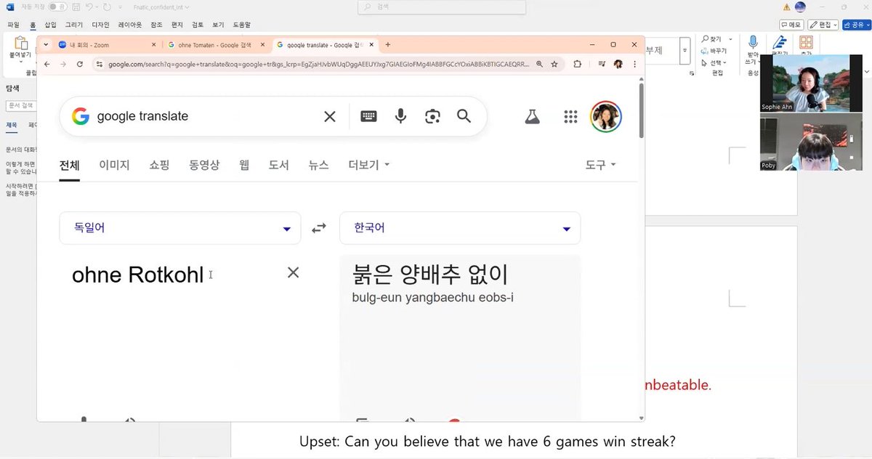Click the Google search field text
This screenshot has height=459, width=872.
142,116
